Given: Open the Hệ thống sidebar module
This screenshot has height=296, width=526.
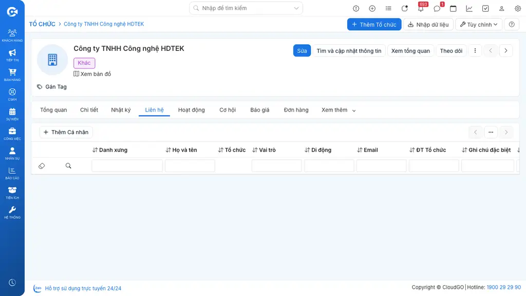Looking at the screenshot, I should pyautogui.click(x=12, y=212).
